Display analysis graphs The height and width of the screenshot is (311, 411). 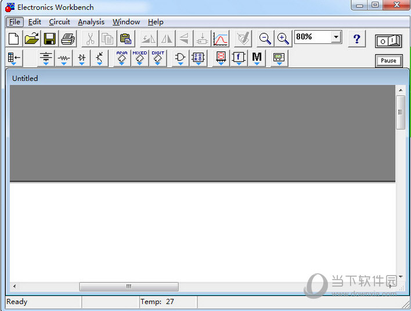pyautogui.click(x=220, y=39)
